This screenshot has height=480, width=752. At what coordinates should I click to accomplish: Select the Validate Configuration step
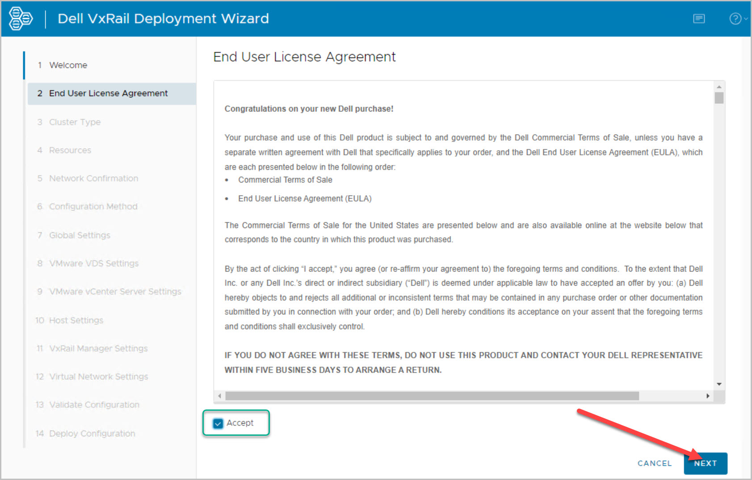point(94,405)
